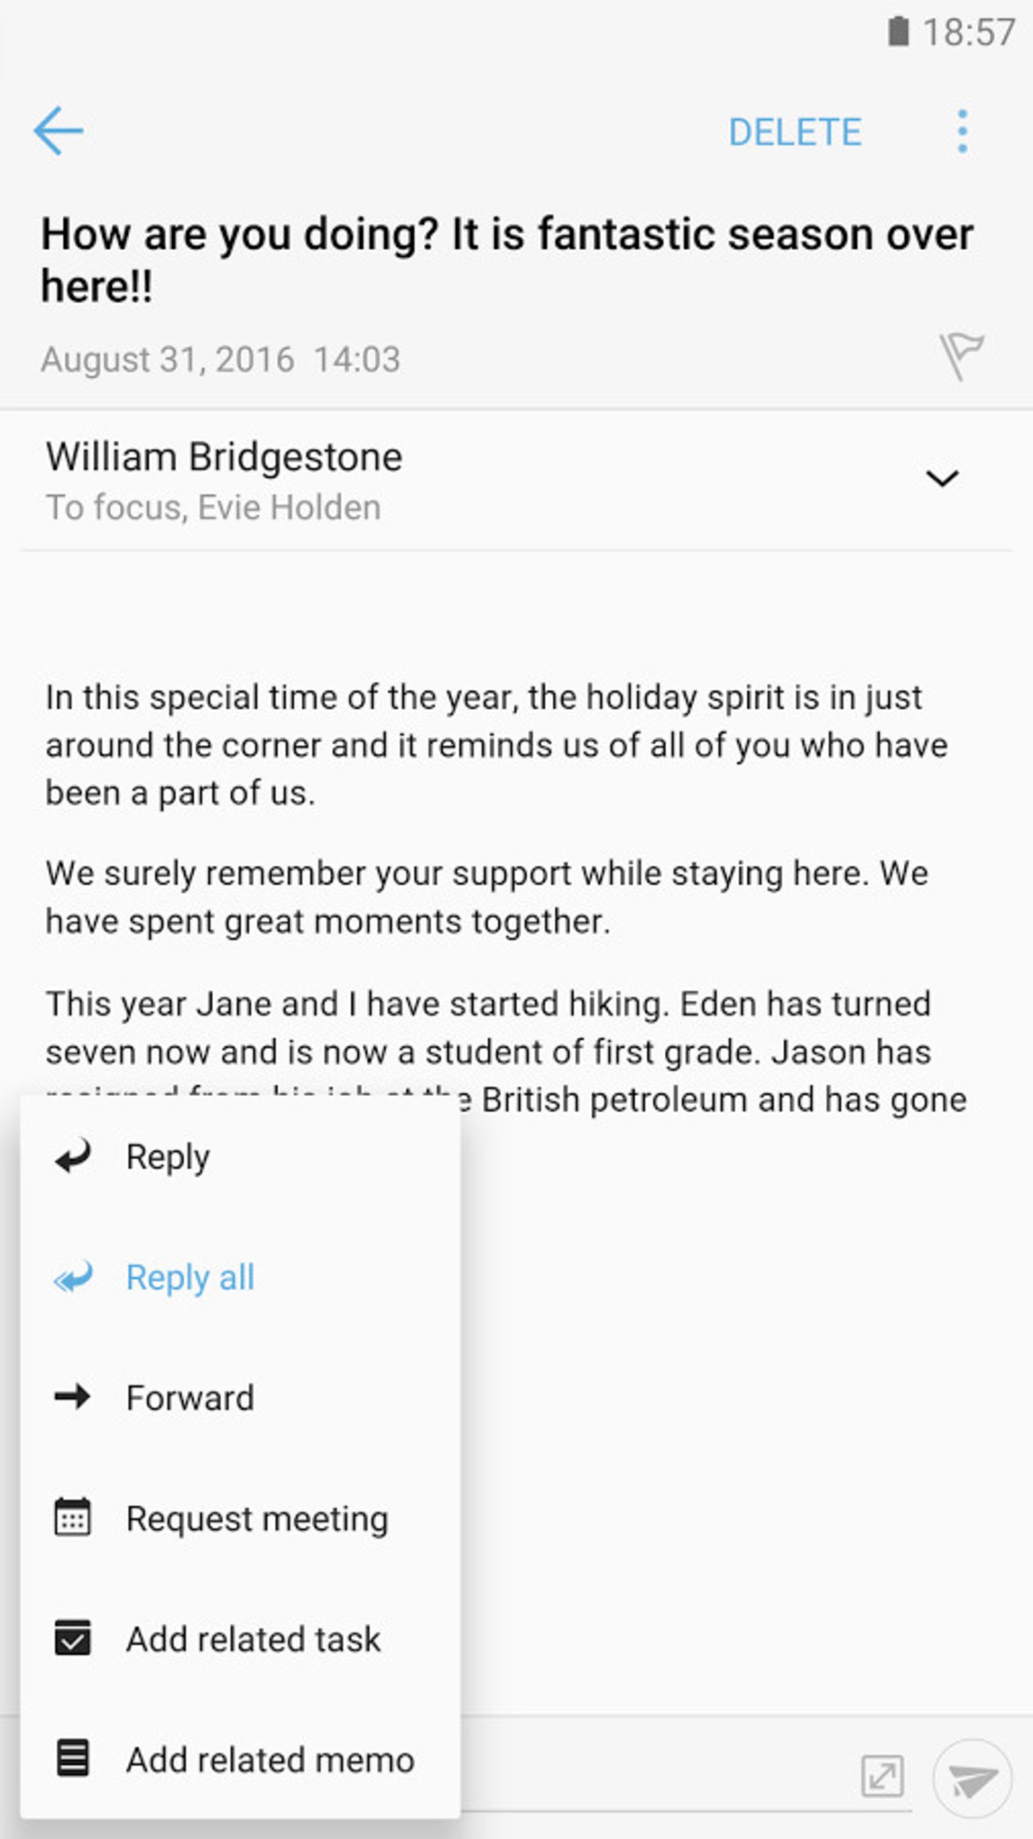Choose Request meeting from the menu
The height and width of the screenshot is (1839, 1033).
pos(257,1519)
